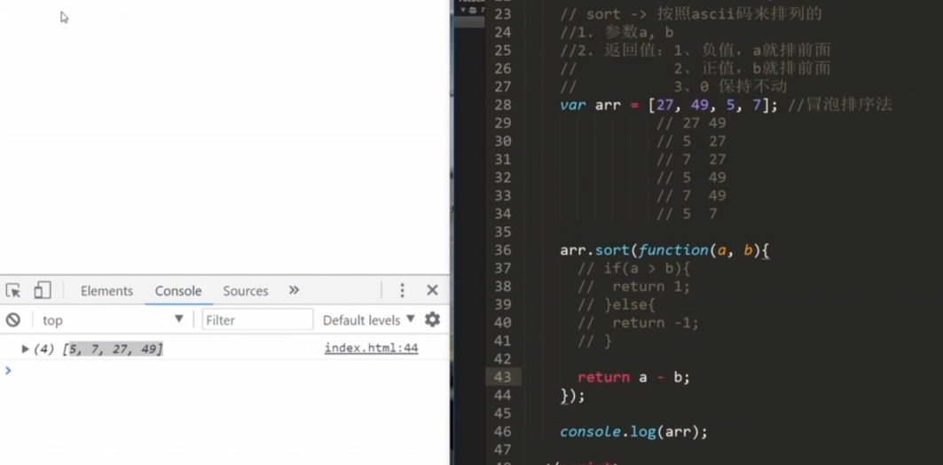Click the '// 5 7' comment
This screenshot has height=465, width=943.
687,214
